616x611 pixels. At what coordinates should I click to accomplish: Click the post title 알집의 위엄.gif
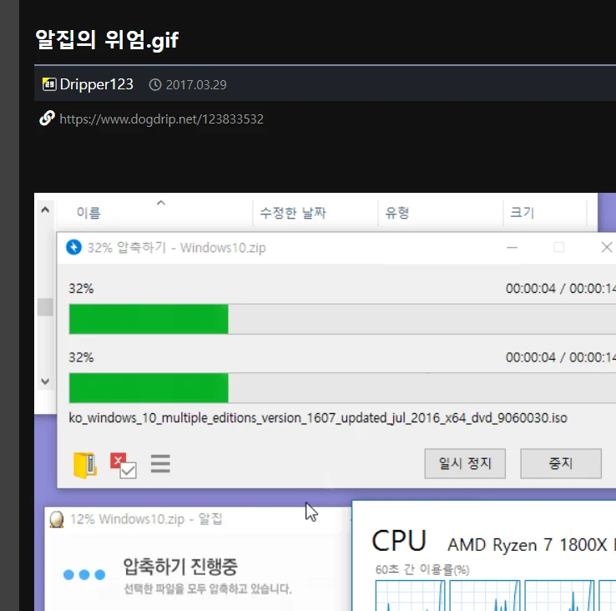(107, 40)
